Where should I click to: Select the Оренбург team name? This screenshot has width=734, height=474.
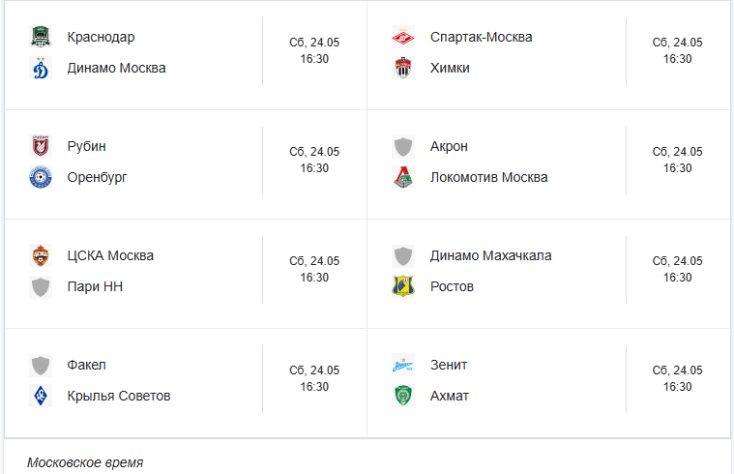[97, 177]
